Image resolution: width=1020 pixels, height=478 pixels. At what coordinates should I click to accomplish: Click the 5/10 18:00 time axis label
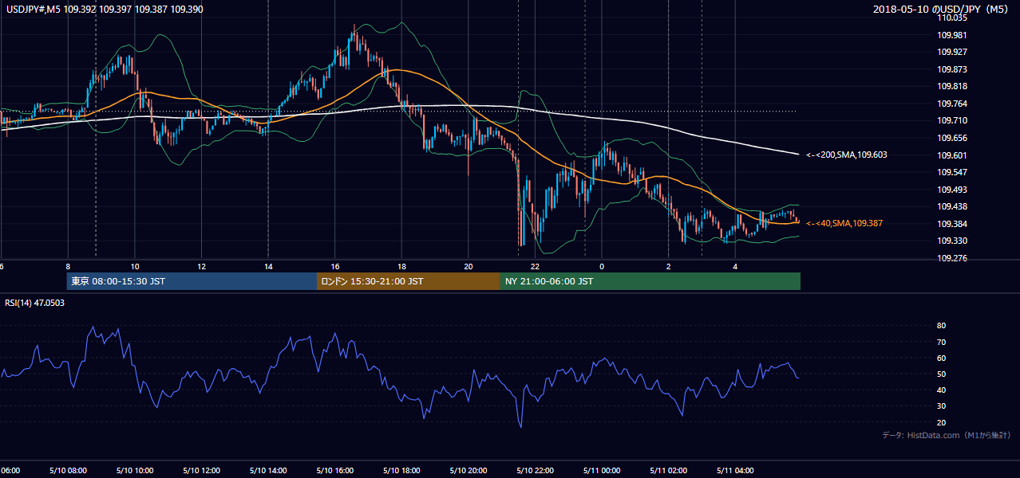[401, 470]
